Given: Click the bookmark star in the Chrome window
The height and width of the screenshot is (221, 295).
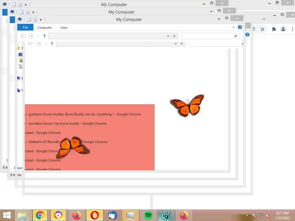Looking at the screenshot, I should pyautogui.click(x=262, y=29).
